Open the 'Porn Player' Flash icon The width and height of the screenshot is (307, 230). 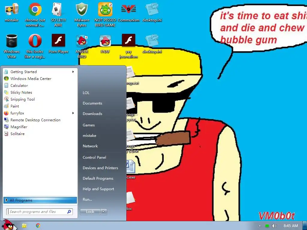pyautogui.click(x=58, y=44)
